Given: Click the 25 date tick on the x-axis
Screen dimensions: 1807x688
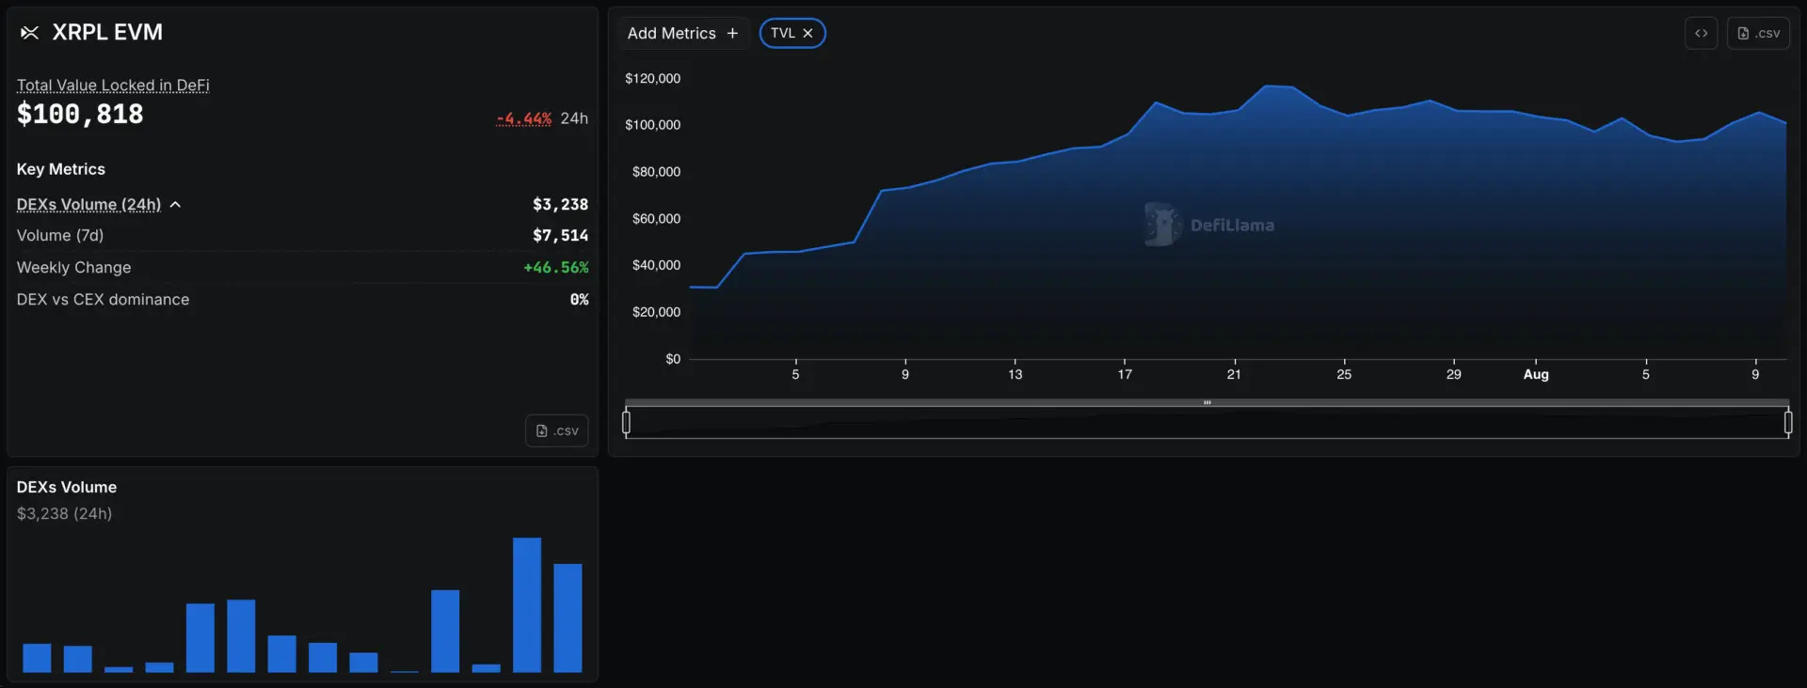Looking at the screenshot, I should coord(1344,374).
